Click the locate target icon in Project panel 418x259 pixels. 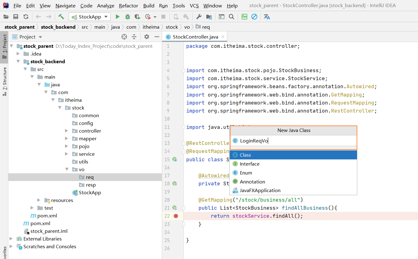124,37
